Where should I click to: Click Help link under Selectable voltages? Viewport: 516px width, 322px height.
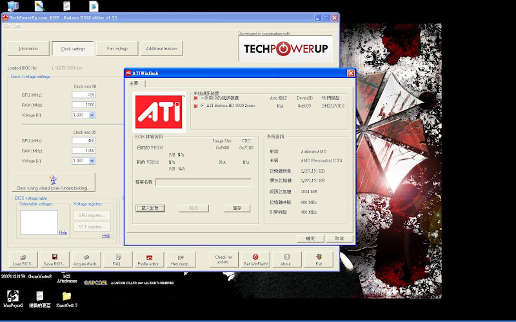63,232
